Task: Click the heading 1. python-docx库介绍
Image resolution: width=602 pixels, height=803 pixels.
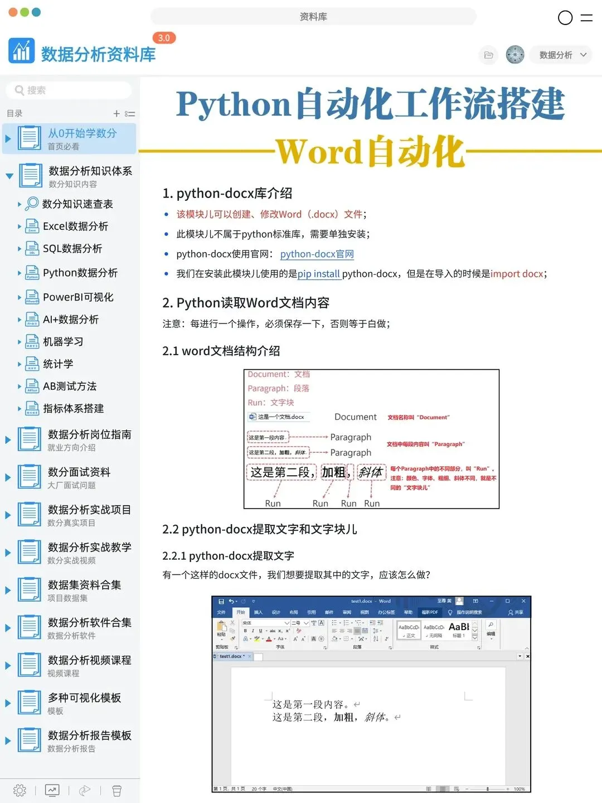Action: click(227, 194)
